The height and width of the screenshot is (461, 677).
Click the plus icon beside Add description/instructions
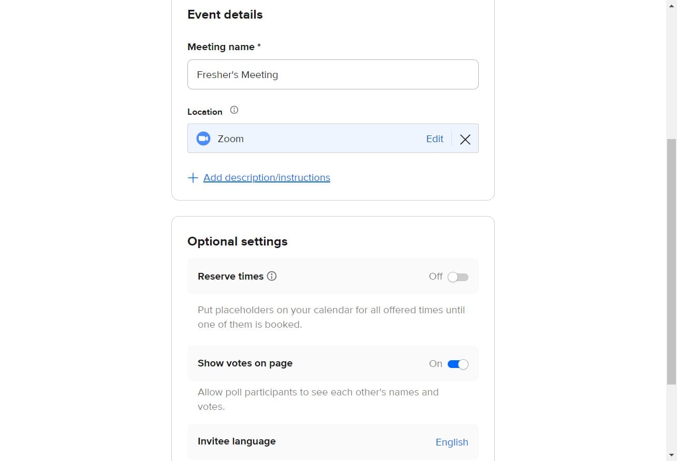[193, 177]
